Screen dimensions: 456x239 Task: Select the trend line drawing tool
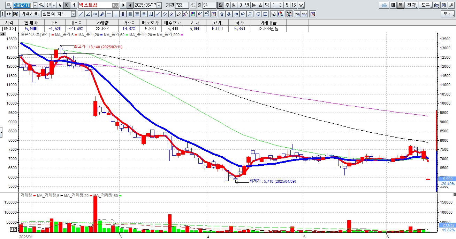tap(81, 14)
